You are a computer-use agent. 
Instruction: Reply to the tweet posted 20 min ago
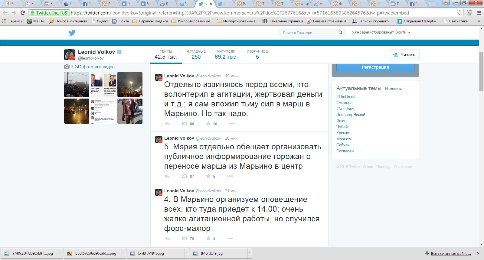point(167,176)
